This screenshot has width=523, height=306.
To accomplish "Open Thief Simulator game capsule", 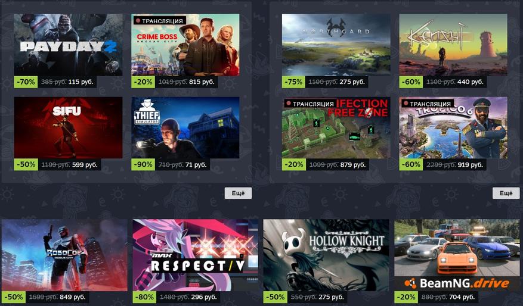I will [185, 127].
